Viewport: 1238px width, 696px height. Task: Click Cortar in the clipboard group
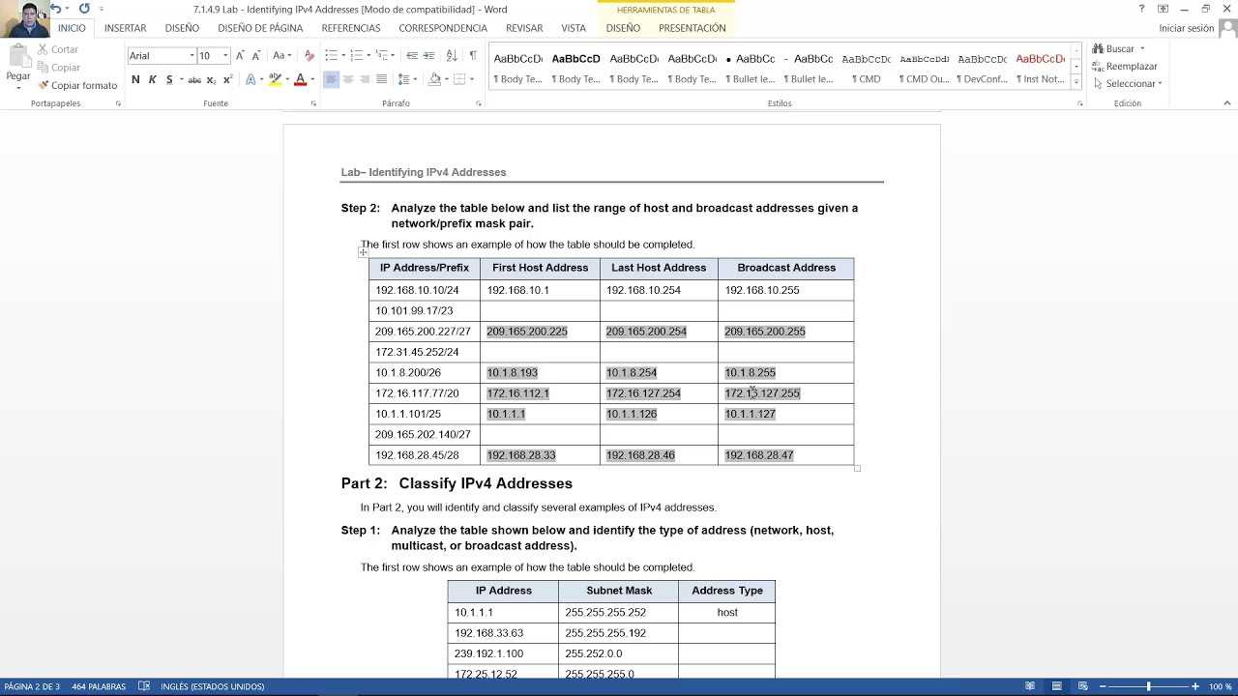pos(58,49)
